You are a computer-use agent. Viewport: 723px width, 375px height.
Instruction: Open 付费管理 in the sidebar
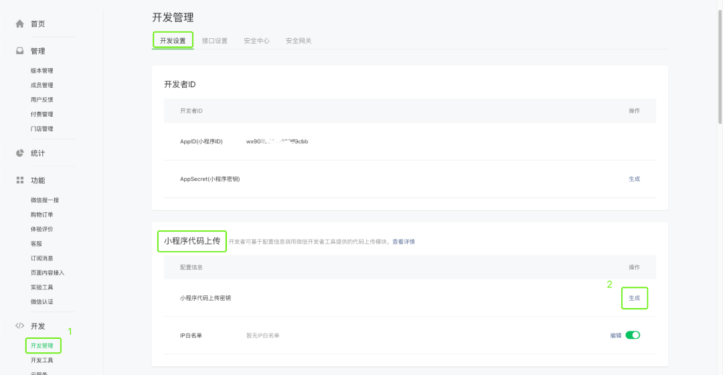(x=42, y=115)
